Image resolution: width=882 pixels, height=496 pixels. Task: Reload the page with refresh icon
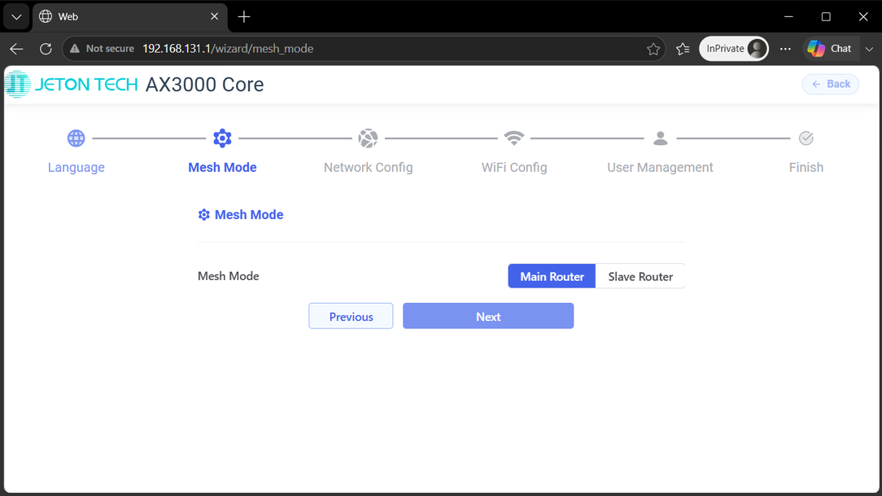[x=46, y=49]
